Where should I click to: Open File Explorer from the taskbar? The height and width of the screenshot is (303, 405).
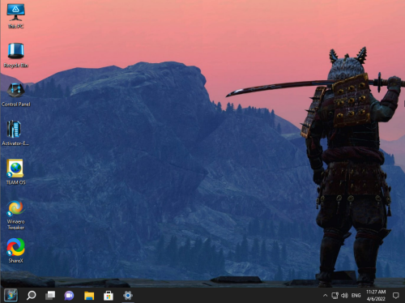pyautogui.click(x=89, y=295)
